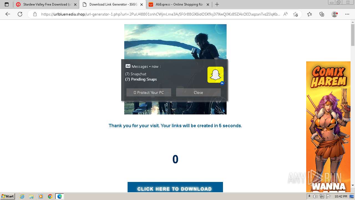Viewport: 355px width, 200px height.
Task: Launch Google Chrome from the taskbar
Action: point(50,196)
